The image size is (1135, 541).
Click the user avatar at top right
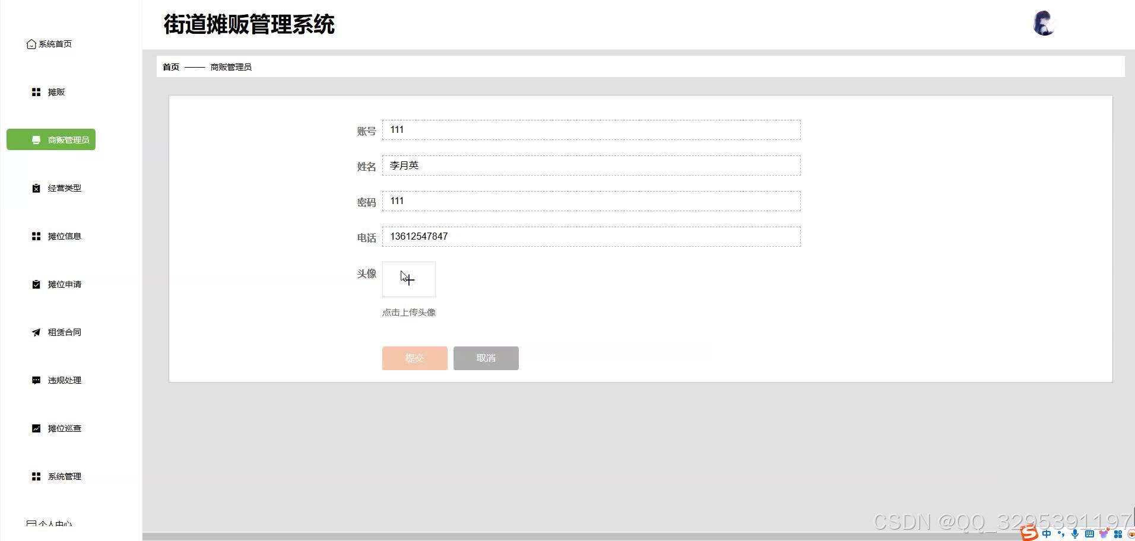tap(1044, 24)
